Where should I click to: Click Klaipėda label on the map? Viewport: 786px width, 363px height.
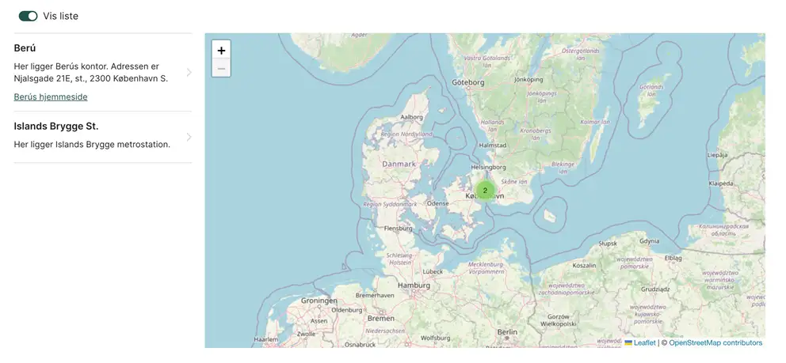point(721,184)
